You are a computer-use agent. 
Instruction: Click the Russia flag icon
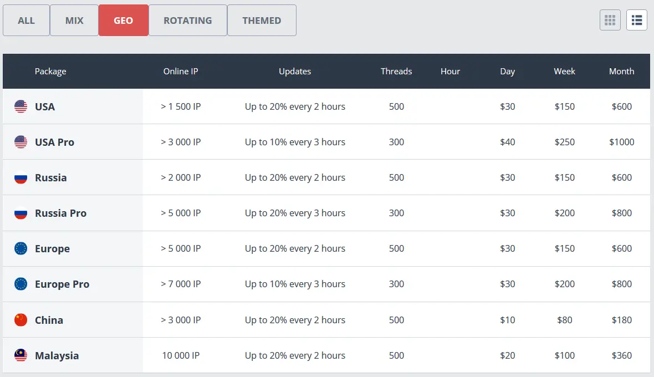pyautogui.click(x=21, y=177)
